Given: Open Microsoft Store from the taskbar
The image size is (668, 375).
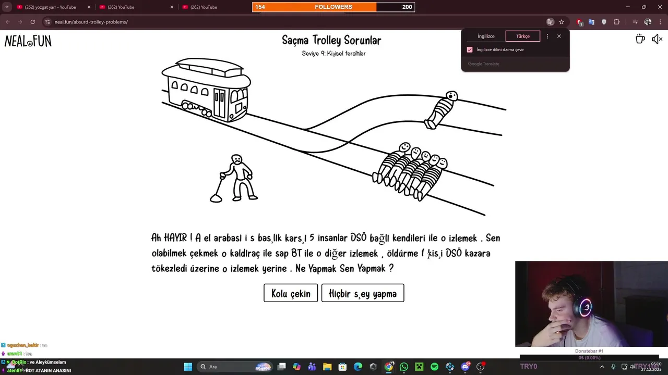Looking at the screenshot, I should pos(343,367).
